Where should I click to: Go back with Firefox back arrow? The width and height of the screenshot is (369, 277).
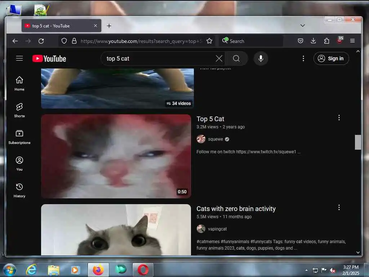coord(15,41)
